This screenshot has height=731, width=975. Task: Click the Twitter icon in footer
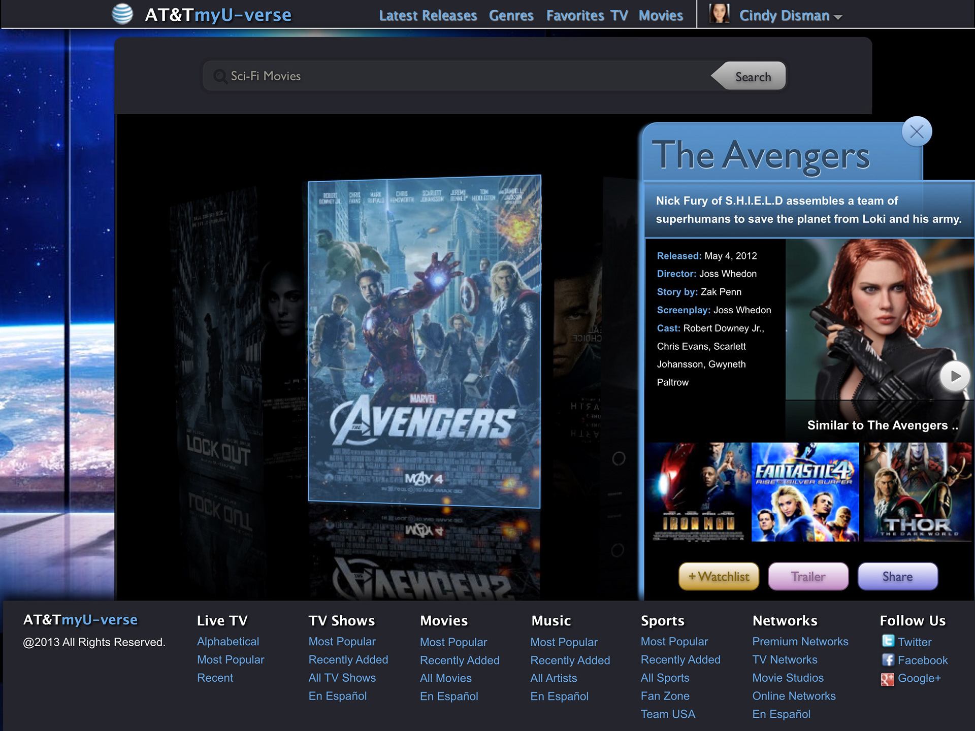tap(888, 641)
